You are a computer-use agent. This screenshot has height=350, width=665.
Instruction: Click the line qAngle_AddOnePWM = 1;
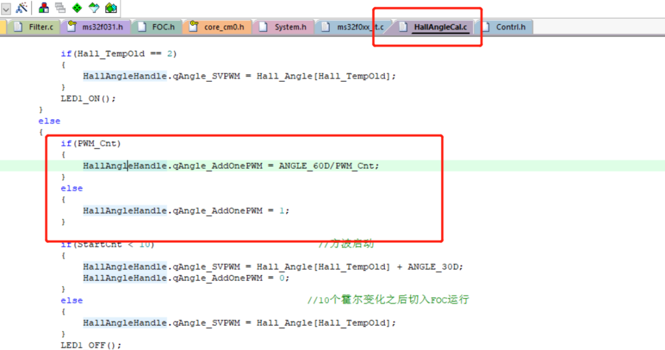pyautogui.click(x=186, y=211)
